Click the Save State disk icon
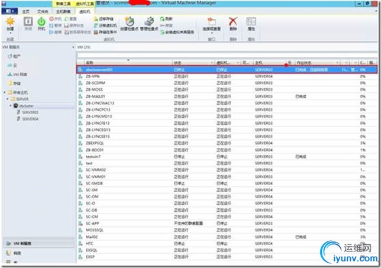This screenshot has height=268, width=381. point(66,25)
